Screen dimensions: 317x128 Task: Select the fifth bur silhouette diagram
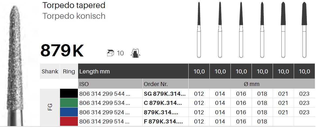283,30
